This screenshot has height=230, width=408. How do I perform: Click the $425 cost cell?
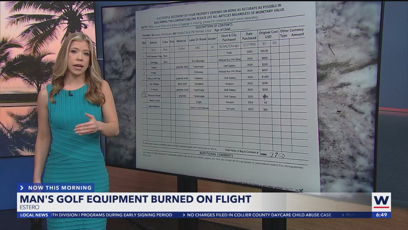tap(265, 70)
